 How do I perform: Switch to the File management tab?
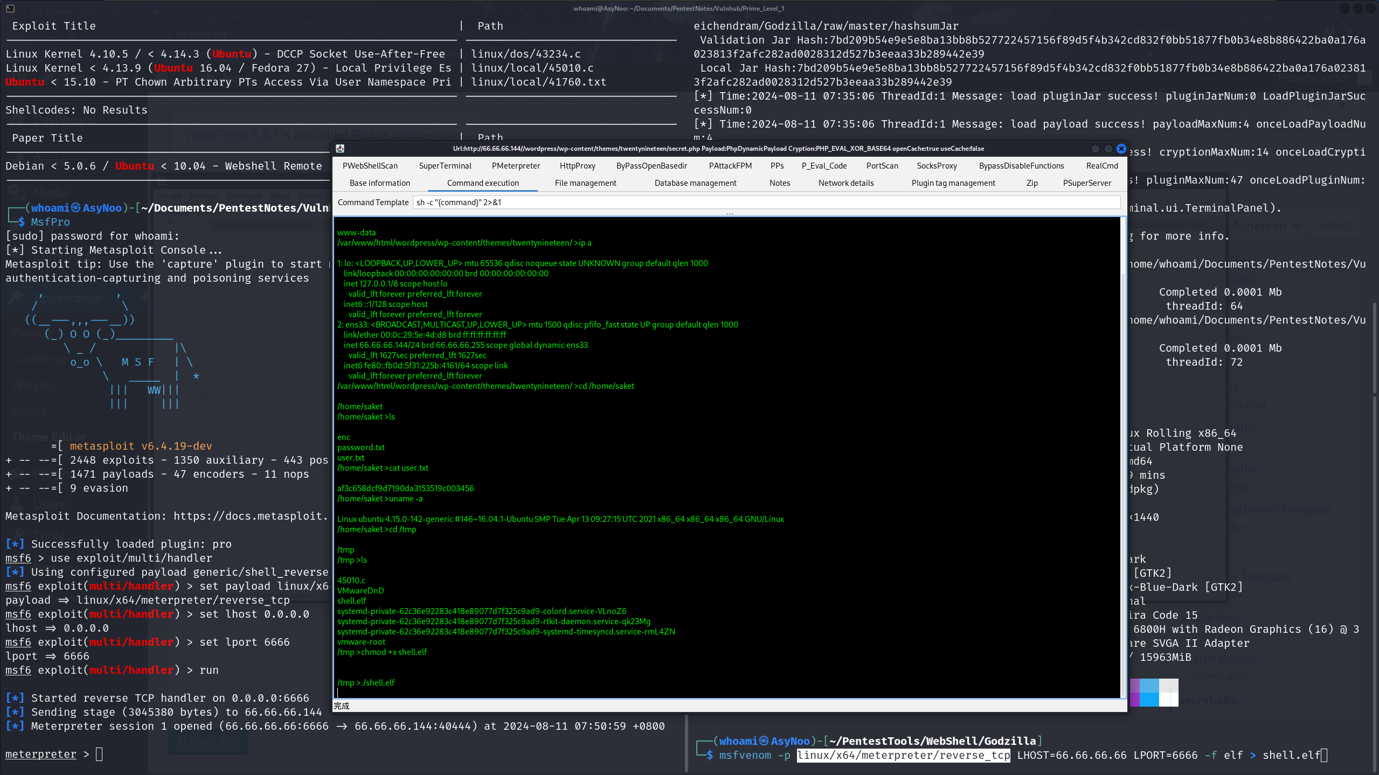coord(585,183)
